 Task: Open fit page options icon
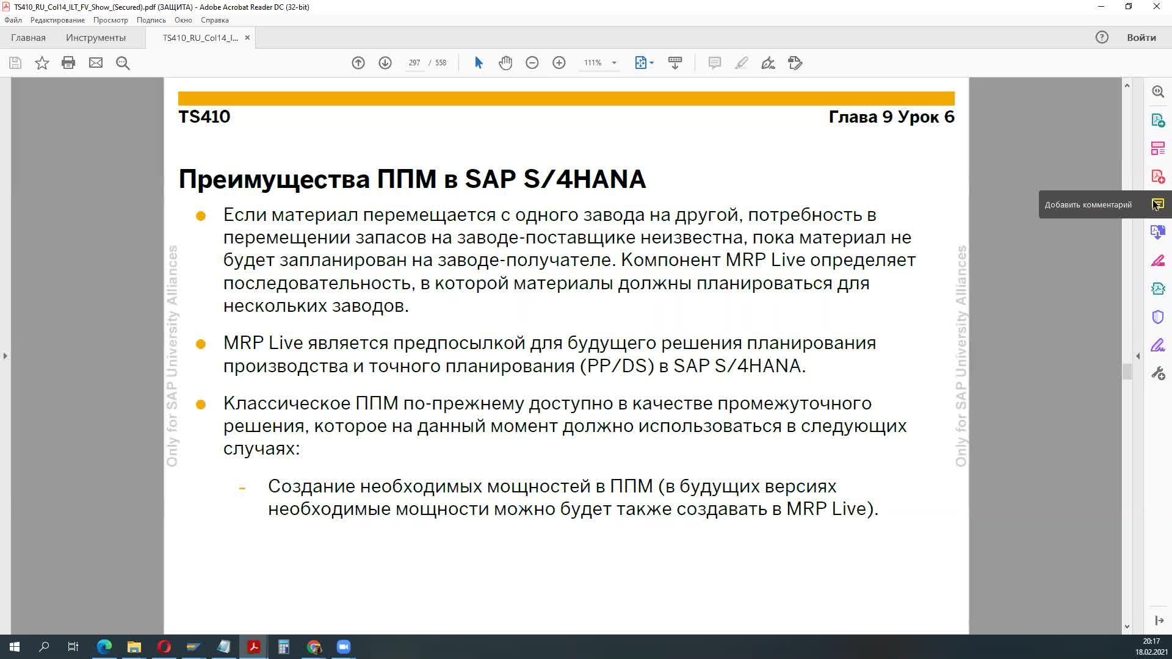click(644, 63)
